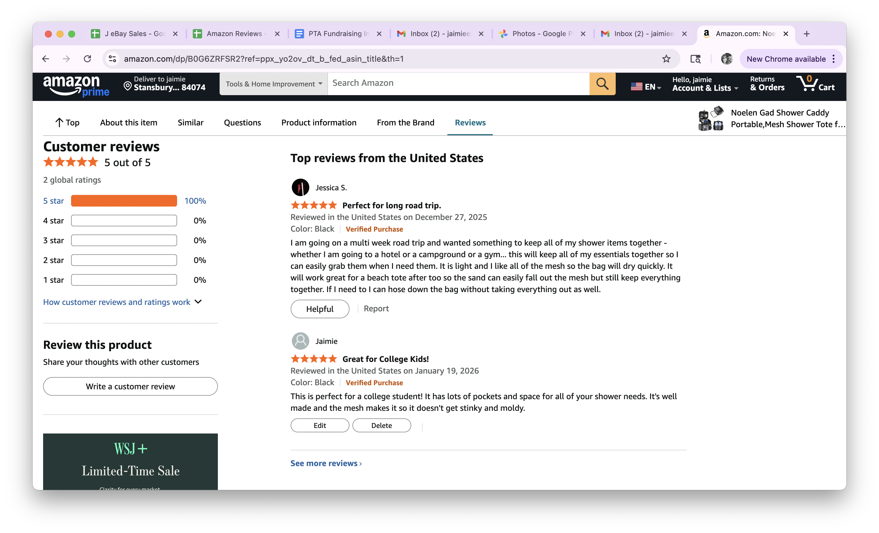This screenshot has height=533, width=879.
Task: Click the Search Amazon input field
Action: pyautogui.click(x=458, y=84)
